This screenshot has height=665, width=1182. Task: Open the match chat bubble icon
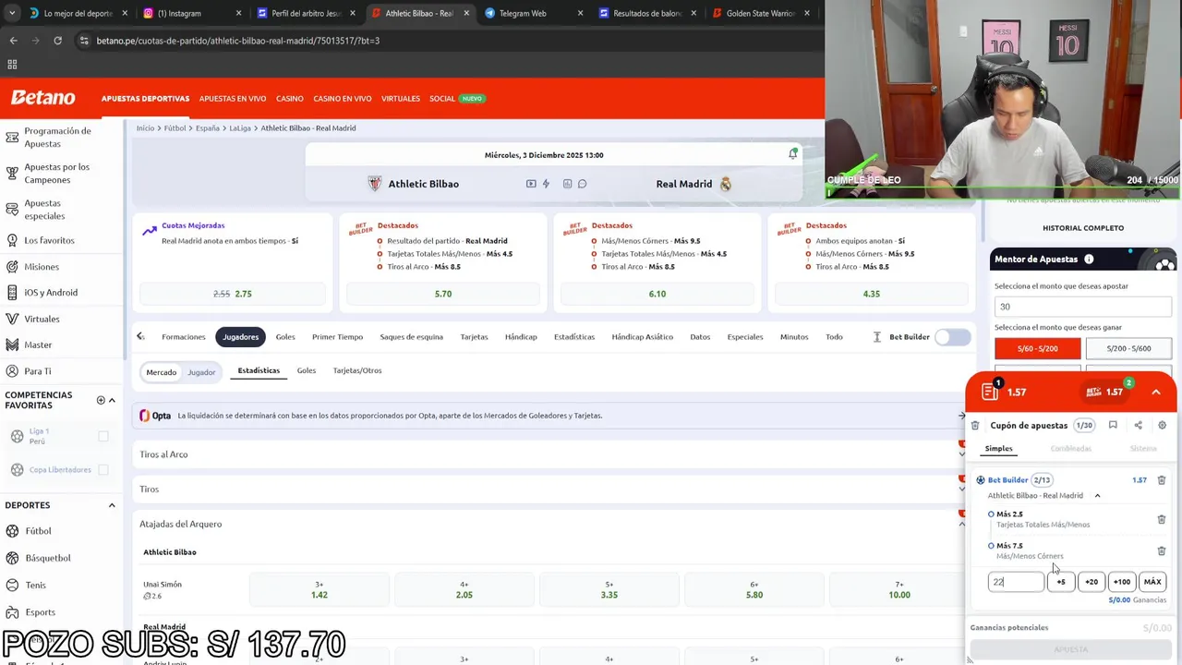[582, 184]
